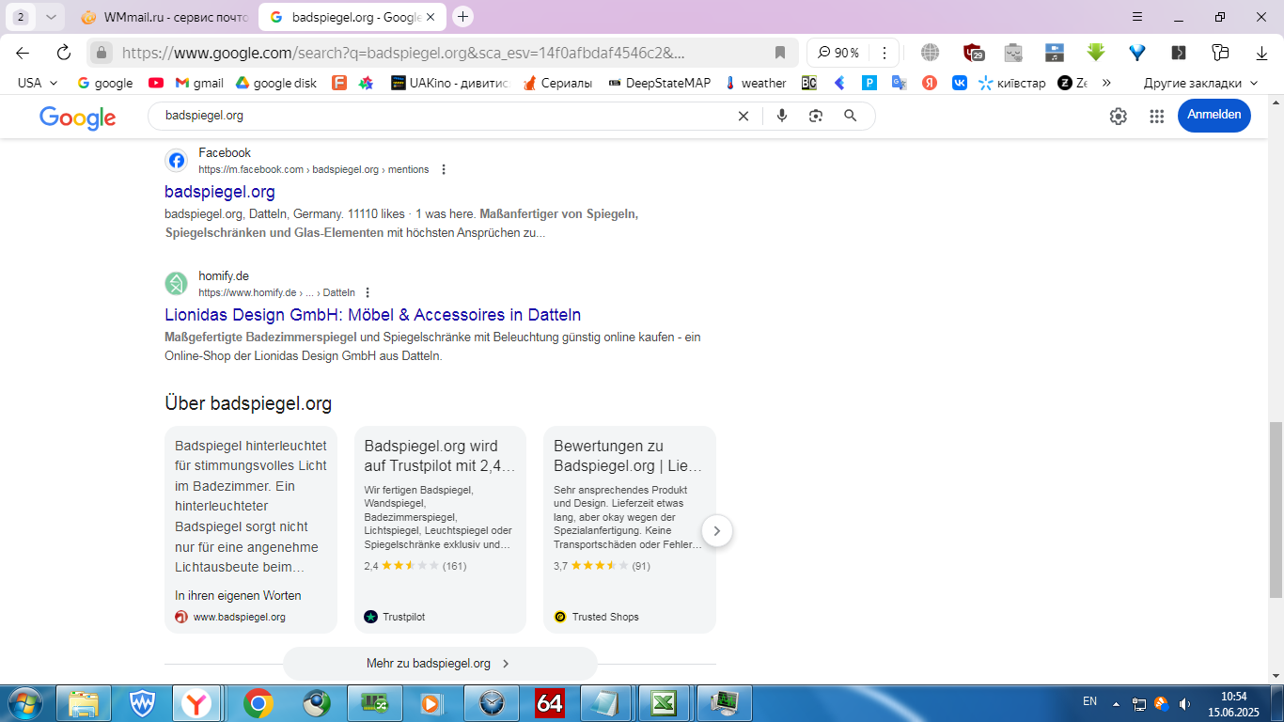
Task: Open the Google apps grid
Action: coord(1157,116)
